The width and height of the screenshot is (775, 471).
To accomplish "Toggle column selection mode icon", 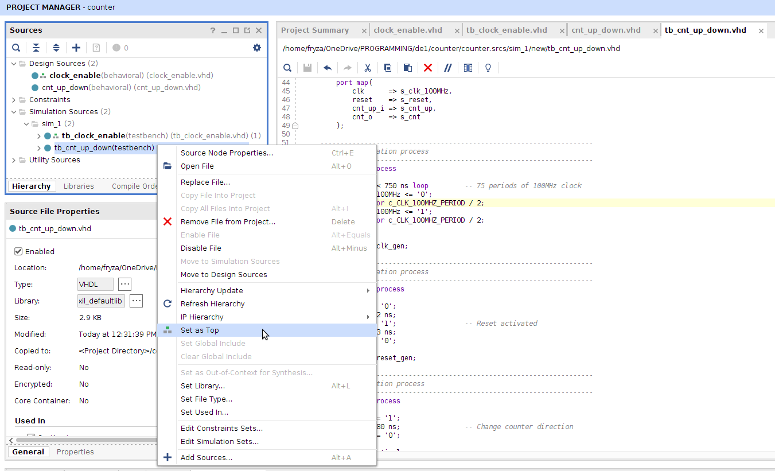I will click(468, 68).
